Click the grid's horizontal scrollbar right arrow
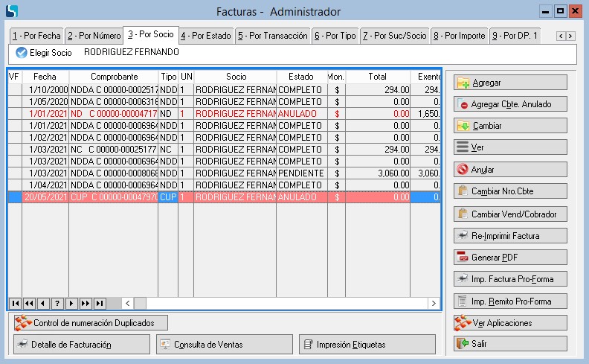The height and width of the screenshot is (364, 589). 434,303
